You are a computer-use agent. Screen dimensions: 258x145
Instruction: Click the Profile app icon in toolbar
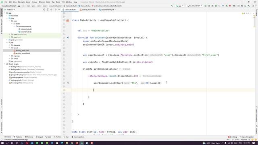tap(223, 6)
